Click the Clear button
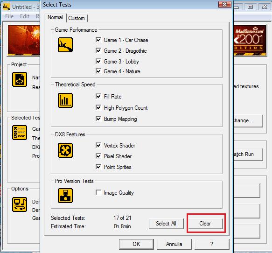Screen dimensions: 272x253 [205, 224]
